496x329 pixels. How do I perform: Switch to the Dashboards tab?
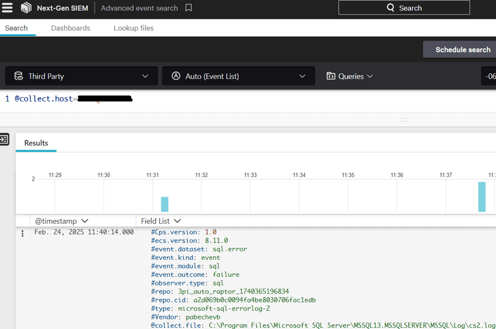71,28
